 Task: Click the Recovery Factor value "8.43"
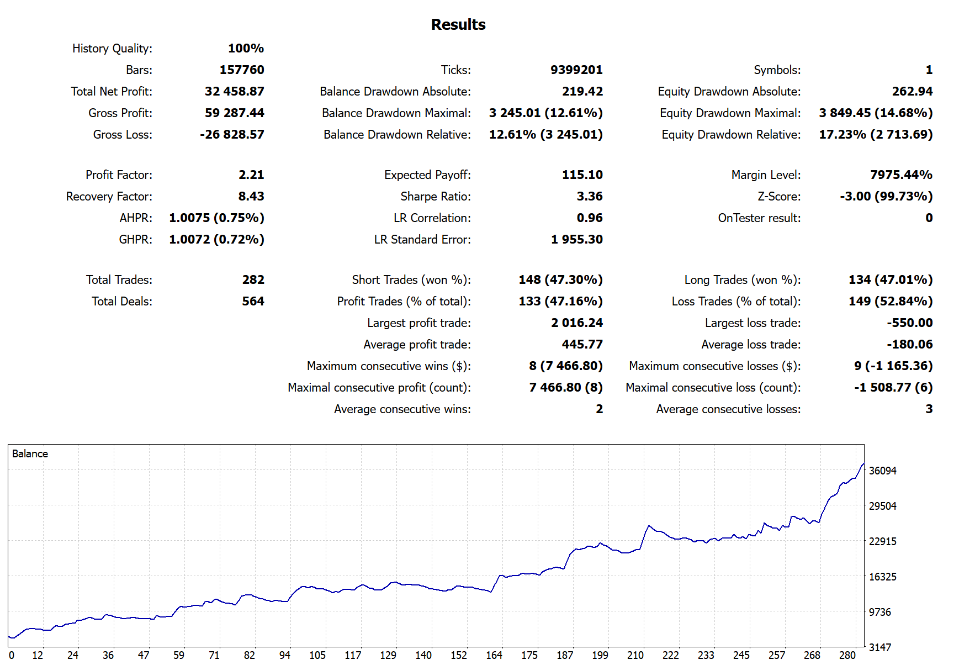click(x=251, y=197)
